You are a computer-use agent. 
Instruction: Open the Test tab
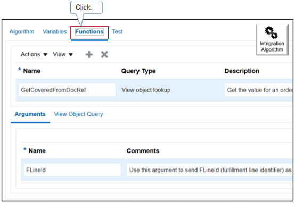117,31
